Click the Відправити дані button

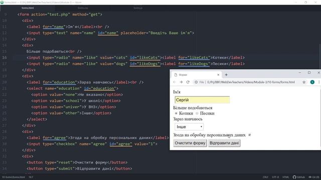(x=224, y=143)
